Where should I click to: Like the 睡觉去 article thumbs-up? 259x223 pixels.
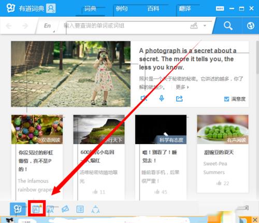click(x=157, y=191)
